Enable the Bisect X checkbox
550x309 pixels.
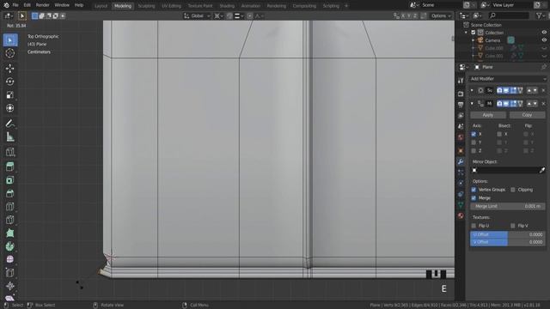tap(499, 134)
